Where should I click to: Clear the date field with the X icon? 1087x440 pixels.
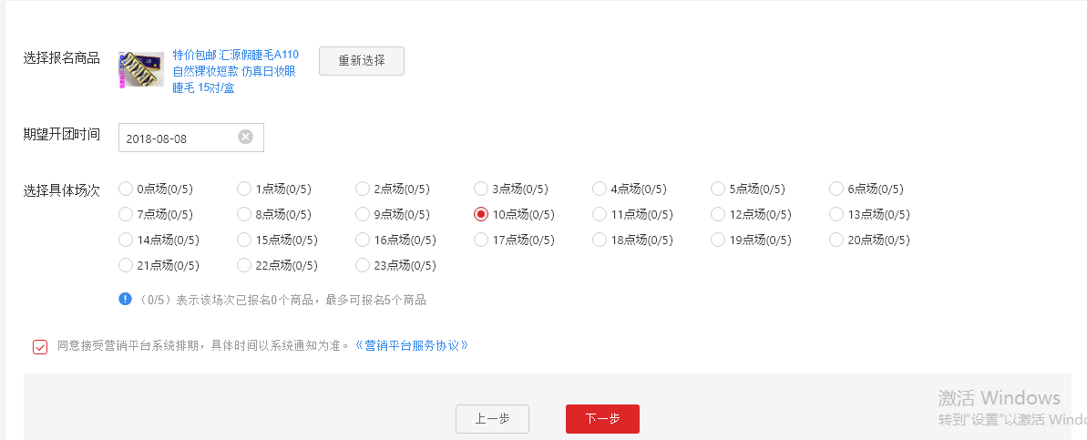coord(245,138)
